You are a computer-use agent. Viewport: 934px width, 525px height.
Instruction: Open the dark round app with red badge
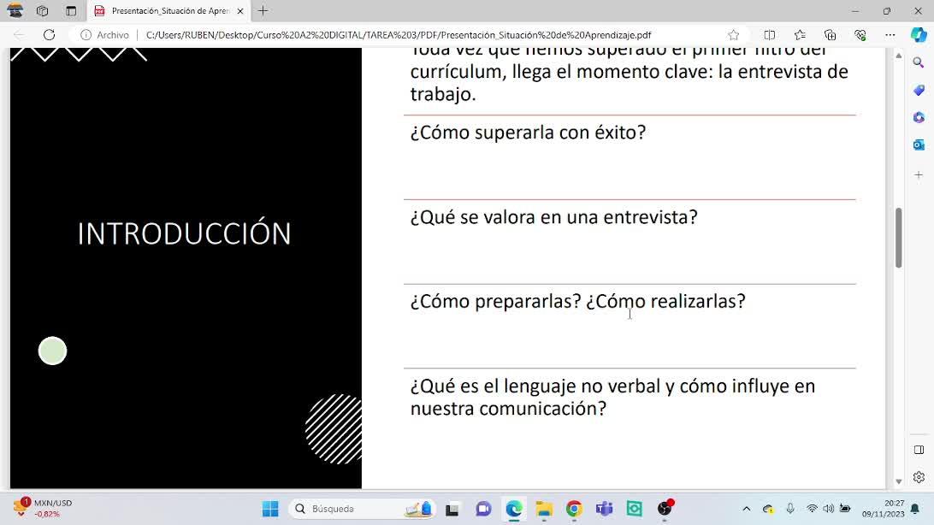point(665,508)
